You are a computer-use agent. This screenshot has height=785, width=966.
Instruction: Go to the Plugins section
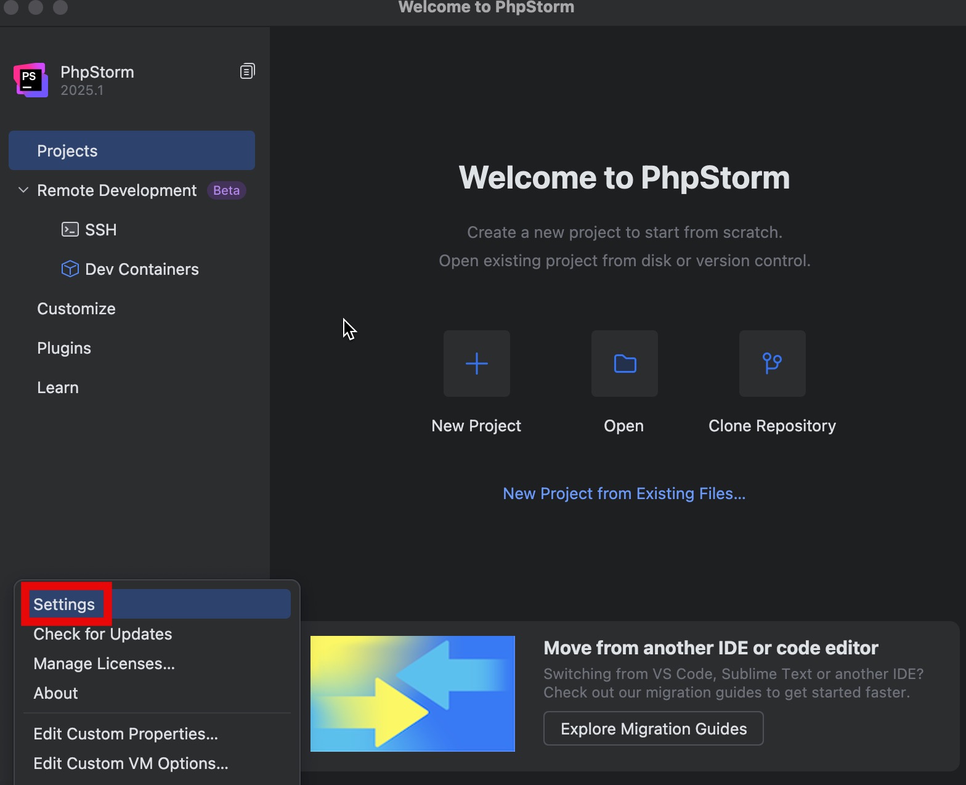pyautogui.click(x=64, y=348)
